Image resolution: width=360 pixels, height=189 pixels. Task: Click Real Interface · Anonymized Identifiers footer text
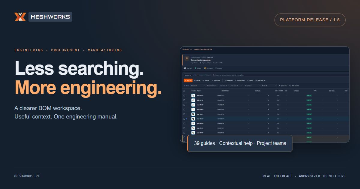[x=304, y=176]
